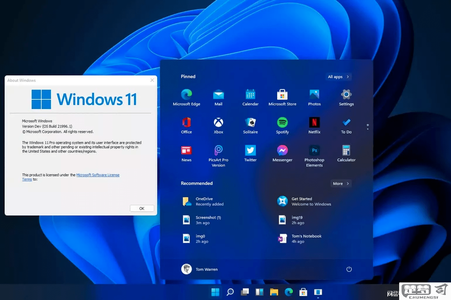451x300 pixels.
Task: Open the img19 recent file
Action: click(291, 220)
